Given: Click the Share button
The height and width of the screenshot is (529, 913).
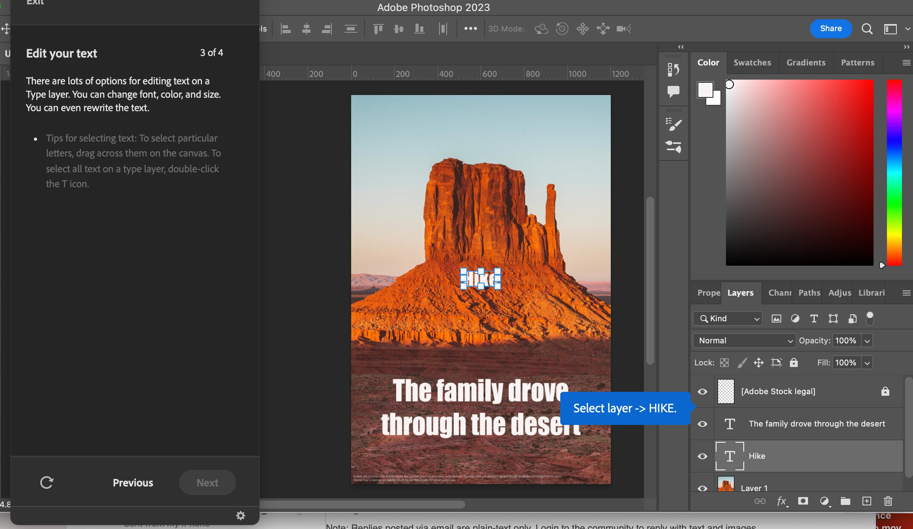Looking at the screenshot, I should pyautogui.click(x=831, y=28).
